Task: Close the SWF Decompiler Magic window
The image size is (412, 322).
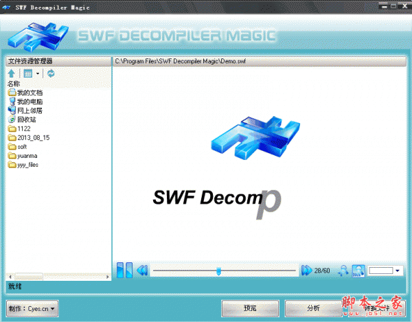Action: click(x=404, y=6)
